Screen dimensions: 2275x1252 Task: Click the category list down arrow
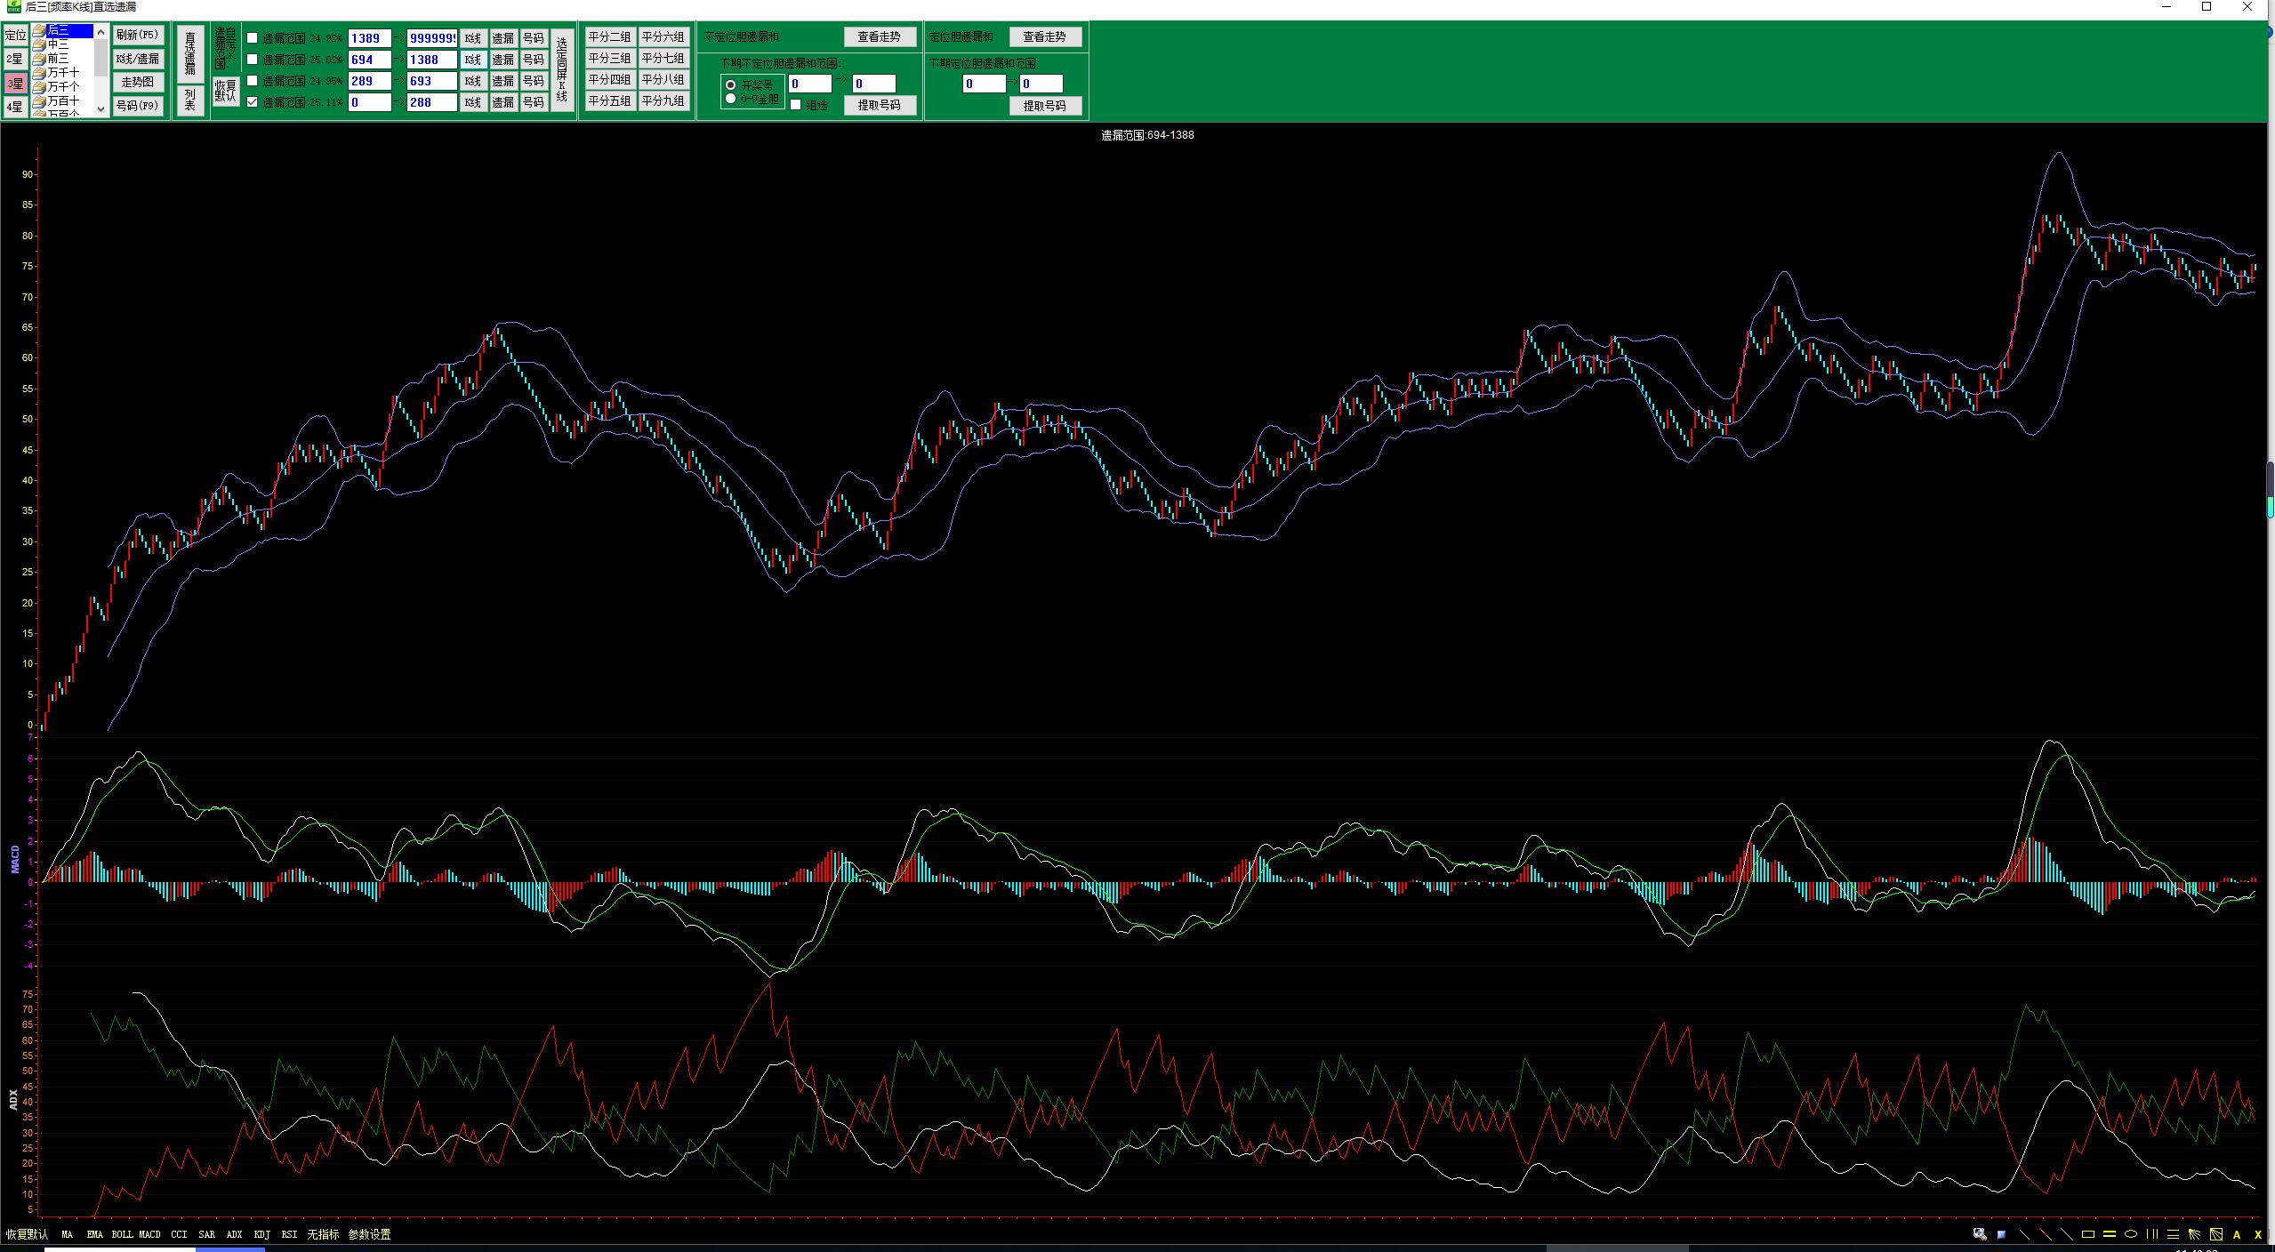[100, 108]
